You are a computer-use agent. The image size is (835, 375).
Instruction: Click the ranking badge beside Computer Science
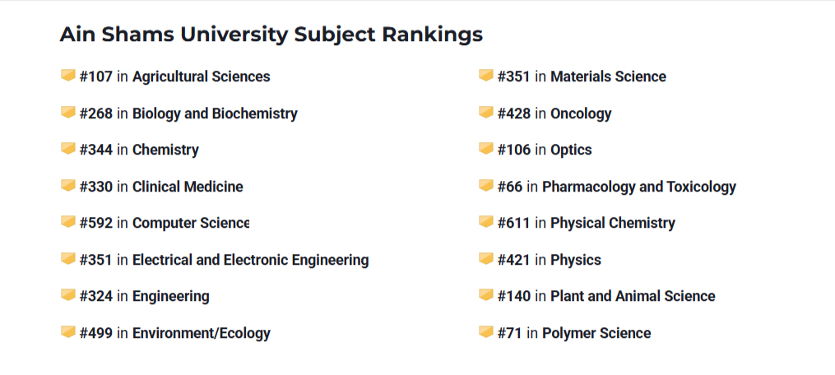pyautogui.click(x=67, y=221)
